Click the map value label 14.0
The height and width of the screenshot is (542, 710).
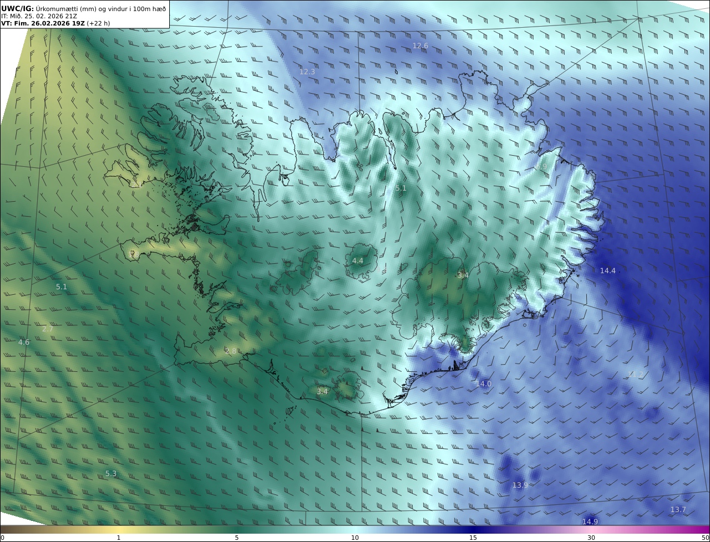click(x=484, y=384)
